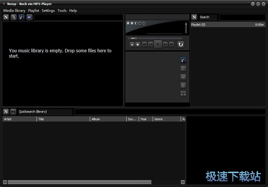Viewport: 268px width, 187px height.
Task: Focus the playlist Search field
Action: click(208, 17)
